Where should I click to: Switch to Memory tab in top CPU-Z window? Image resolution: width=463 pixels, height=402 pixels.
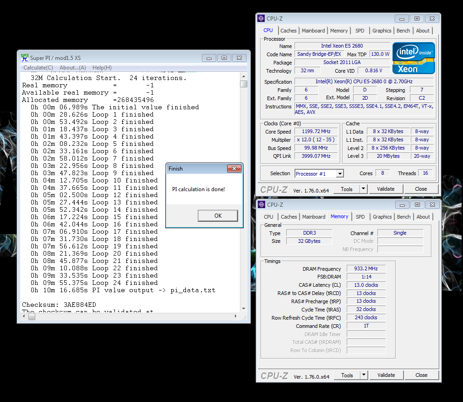tap(339, 31)
